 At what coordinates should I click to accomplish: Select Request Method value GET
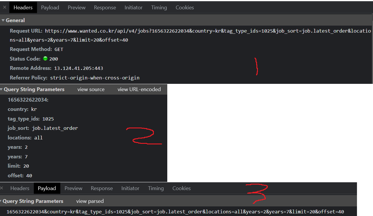coord(59,49)
